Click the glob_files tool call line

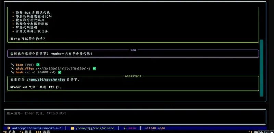[53, 69]
